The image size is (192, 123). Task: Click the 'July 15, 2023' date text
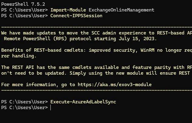[x=136, y=39]
